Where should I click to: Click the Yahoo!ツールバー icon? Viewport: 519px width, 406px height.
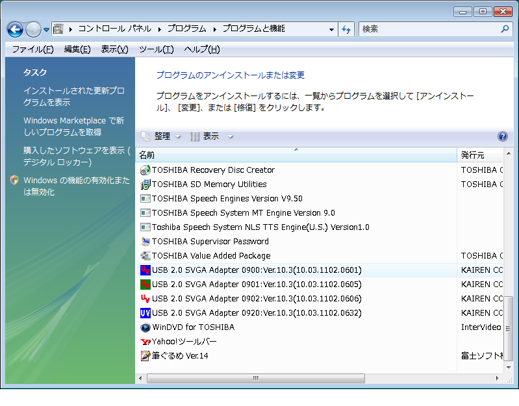[145, 342]
